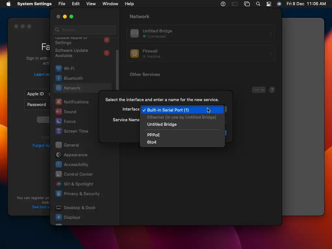Viewport: 332px width, 249px height.
Task: Choose PPPoE in interface list
Action: click(x=182, y=135)
